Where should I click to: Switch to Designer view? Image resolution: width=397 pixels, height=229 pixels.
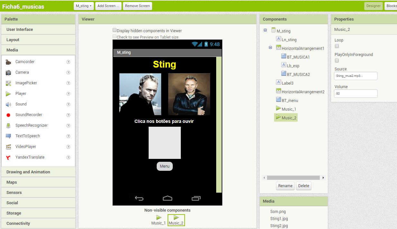pos(374,6)
